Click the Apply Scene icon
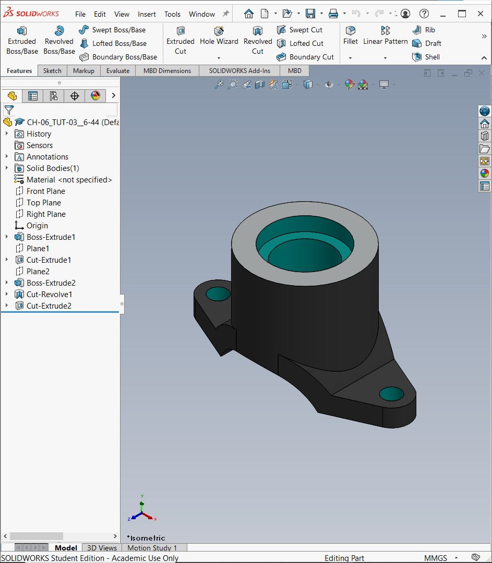The image size is (492, 563). pyautogui.click(x=363, y=85)
